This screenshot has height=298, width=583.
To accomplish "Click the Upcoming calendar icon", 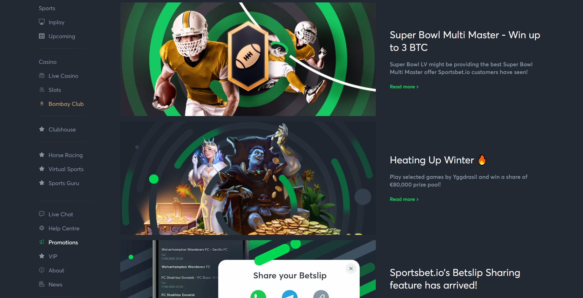I will click(x=42, y=36).
